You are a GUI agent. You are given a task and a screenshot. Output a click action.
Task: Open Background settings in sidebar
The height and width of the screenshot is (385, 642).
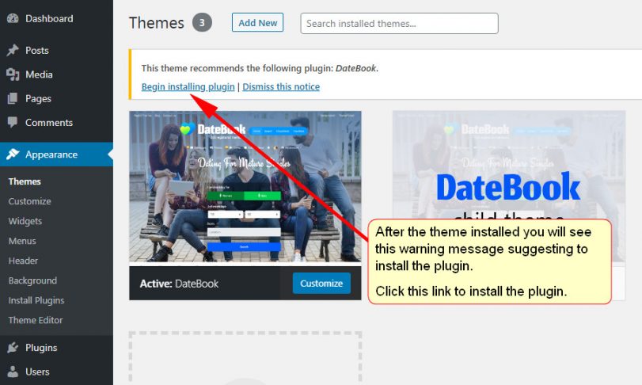pos(32,280)
